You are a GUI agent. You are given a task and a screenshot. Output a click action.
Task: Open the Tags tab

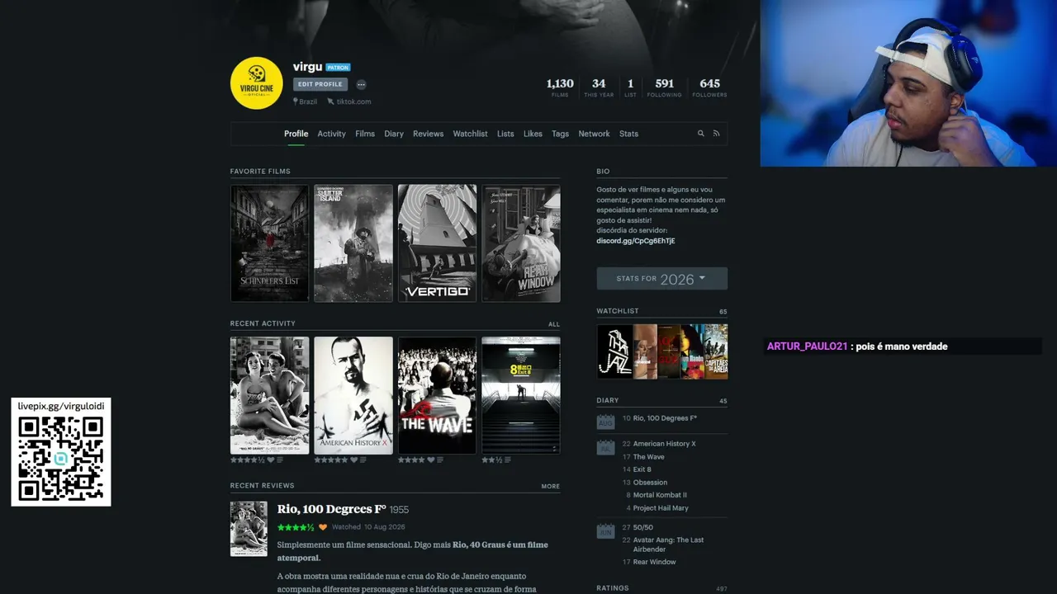(561, 134)
